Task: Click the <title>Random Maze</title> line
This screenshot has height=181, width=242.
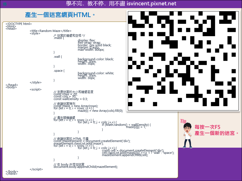Action: (51, 31)
